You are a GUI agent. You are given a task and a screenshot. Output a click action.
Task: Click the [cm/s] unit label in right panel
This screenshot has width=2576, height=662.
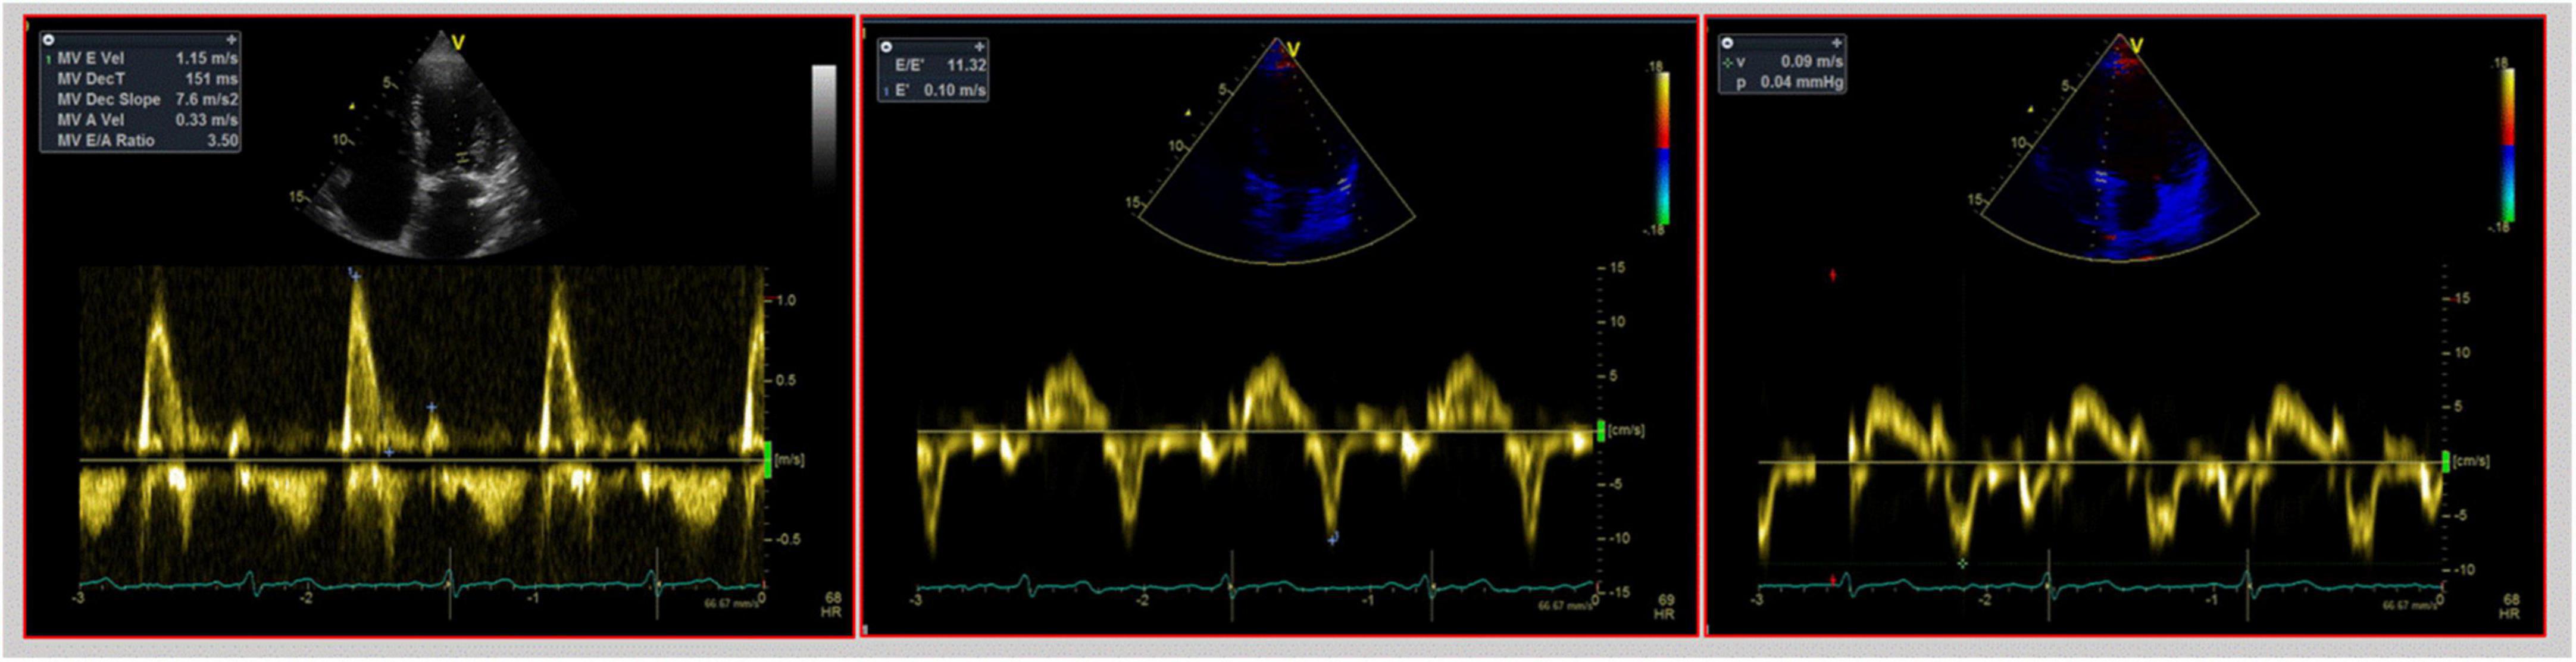(x=2471, y=461)
